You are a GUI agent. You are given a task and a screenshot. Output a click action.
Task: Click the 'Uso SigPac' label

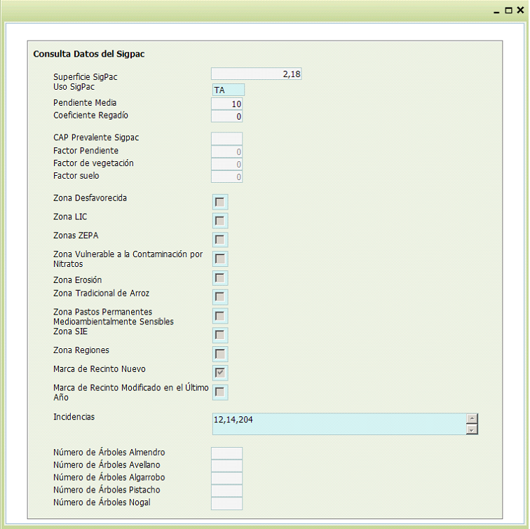(74, 87)
